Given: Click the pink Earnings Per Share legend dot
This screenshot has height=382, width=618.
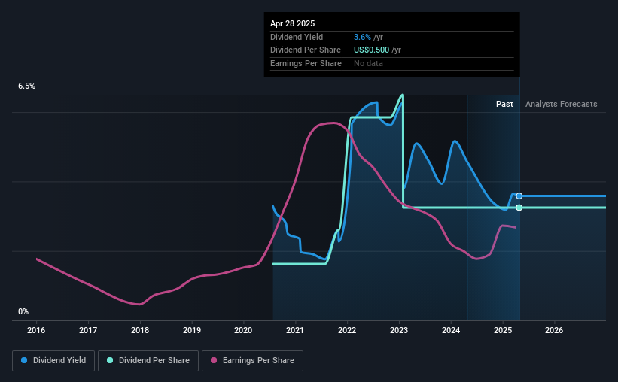Looking at the screenshot, I should (x=214, y=360).
